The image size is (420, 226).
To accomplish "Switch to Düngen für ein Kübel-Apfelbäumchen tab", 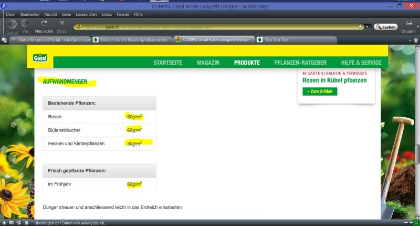I will coord(132,39).
